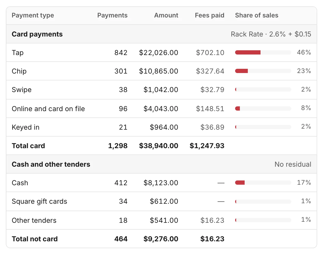The width and height of the screenshot is (323, 254).
Task: Select the Total card row label
Action: pyautogui.click(x=28, y=146)
